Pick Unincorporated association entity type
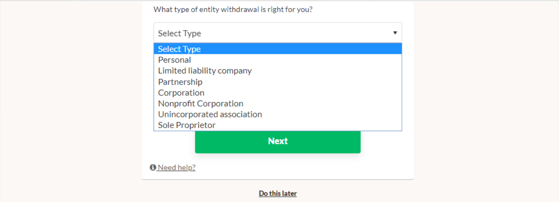Screen dimensions: 559x202 [x=210, y=114]
